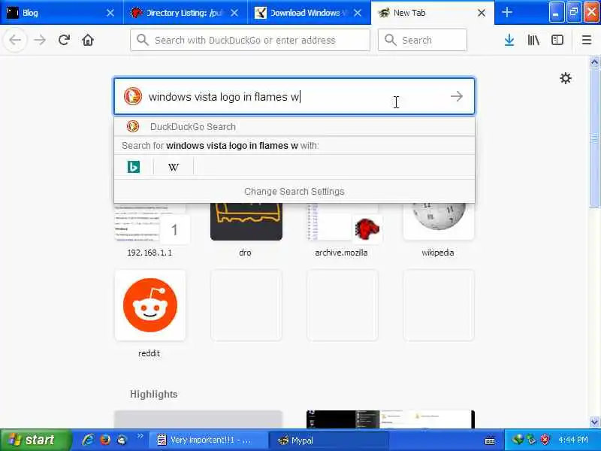Open the Home page
Viewport: 601px width, 451px height.
[88, 40]
